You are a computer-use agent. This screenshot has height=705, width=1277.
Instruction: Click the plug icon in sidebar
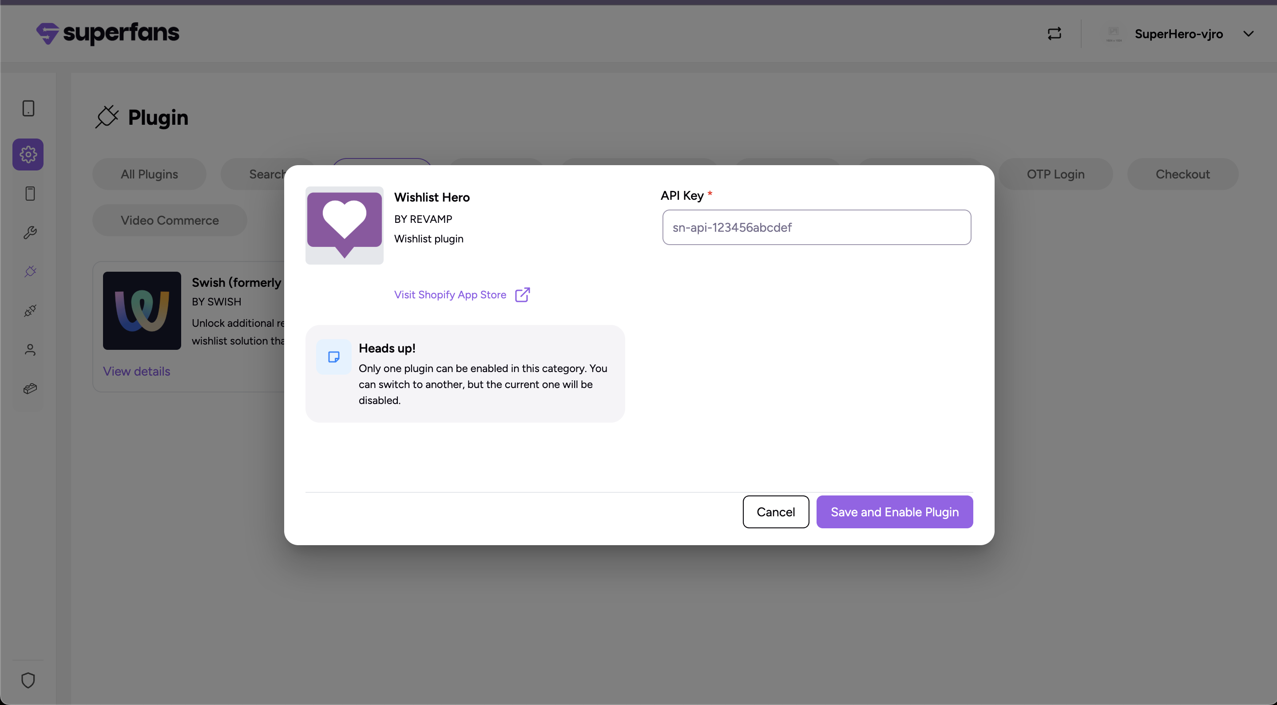coord(30,271)
